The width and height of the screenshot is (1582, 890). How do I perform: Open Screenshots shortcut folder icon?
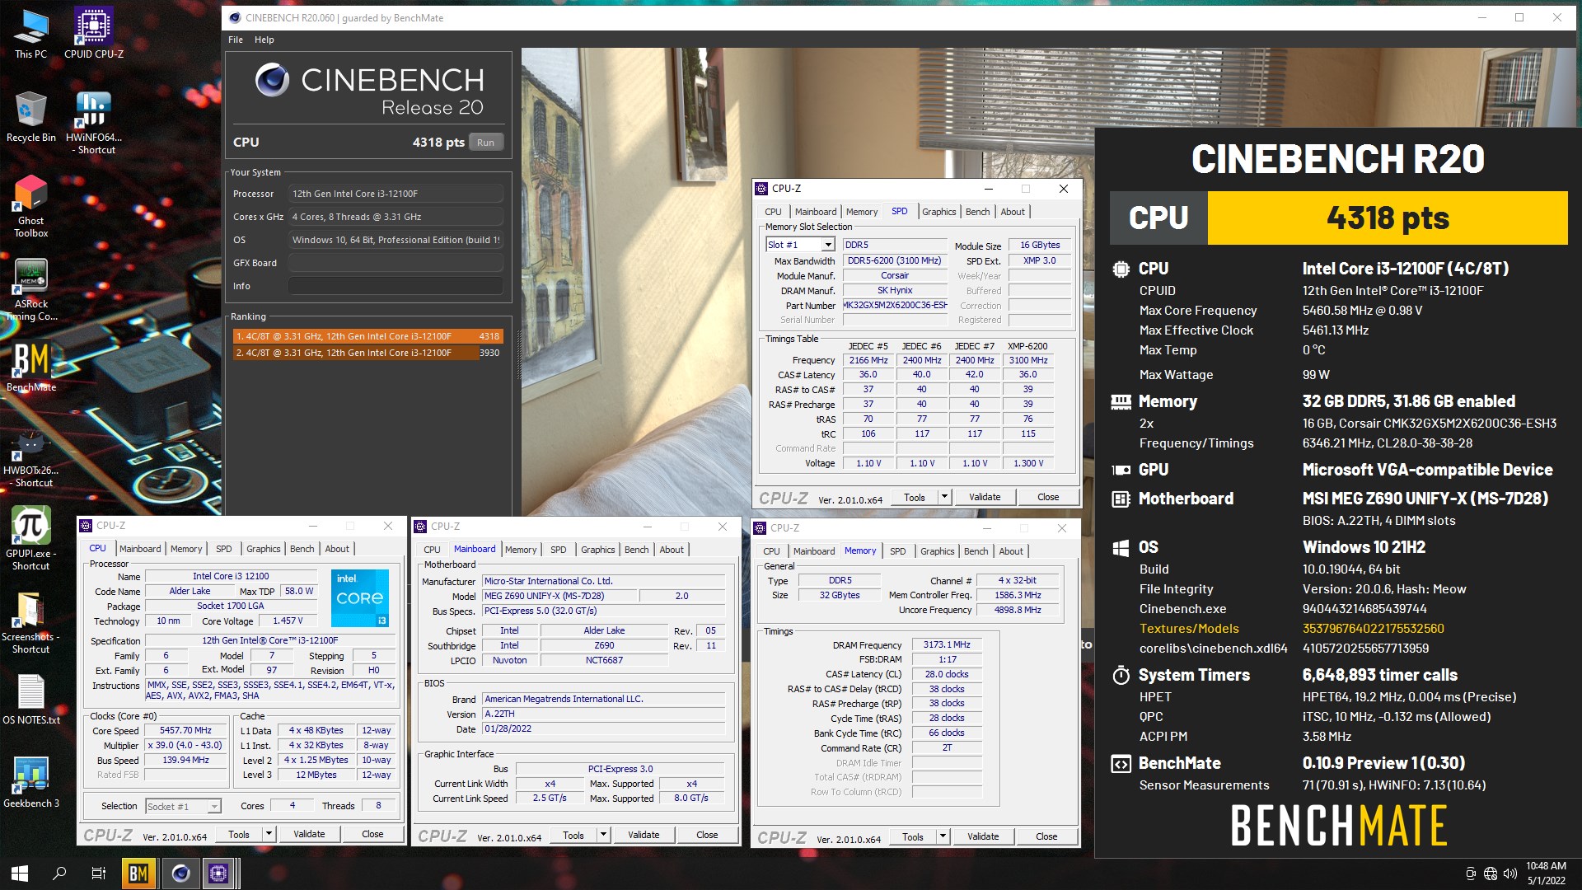30,622
